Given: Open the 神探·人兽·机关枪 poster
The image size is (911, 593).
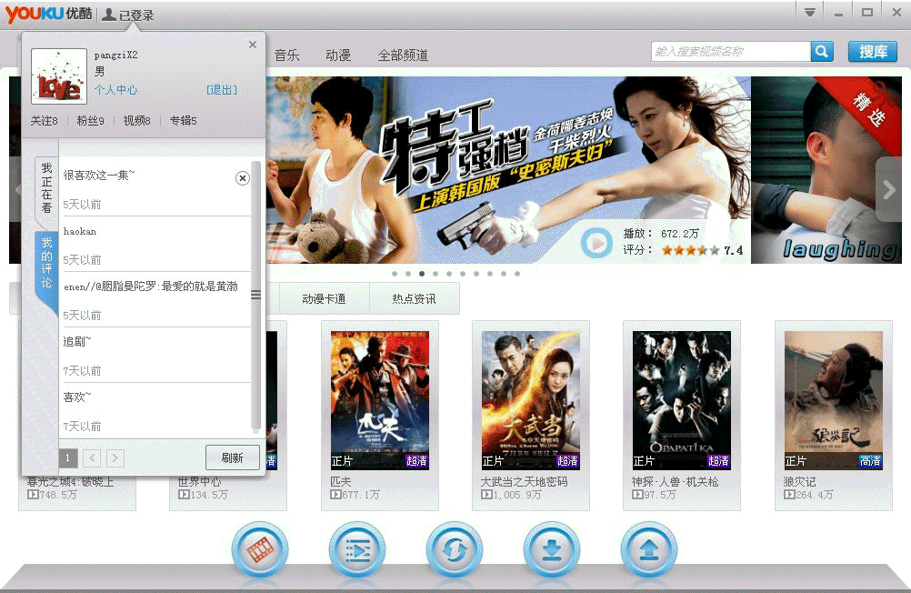Looking at the screenshot, I should pyautogui.click(x=682, y=400).
